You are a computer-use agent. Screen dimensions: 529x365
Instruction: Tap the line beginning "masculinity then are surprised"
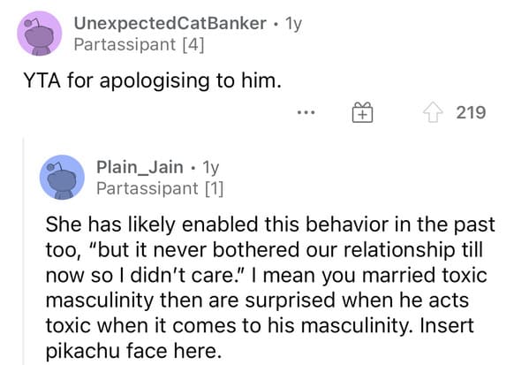[x=257, y=300]
